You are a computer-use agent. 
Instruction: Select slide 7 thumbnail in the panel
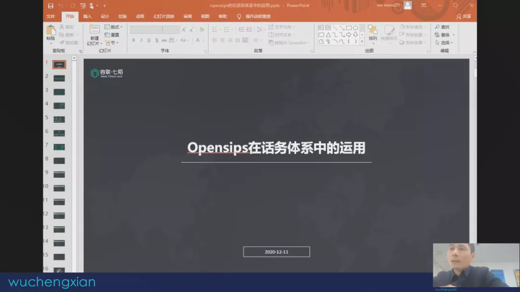pyautogui.click(x=59, y=147)
